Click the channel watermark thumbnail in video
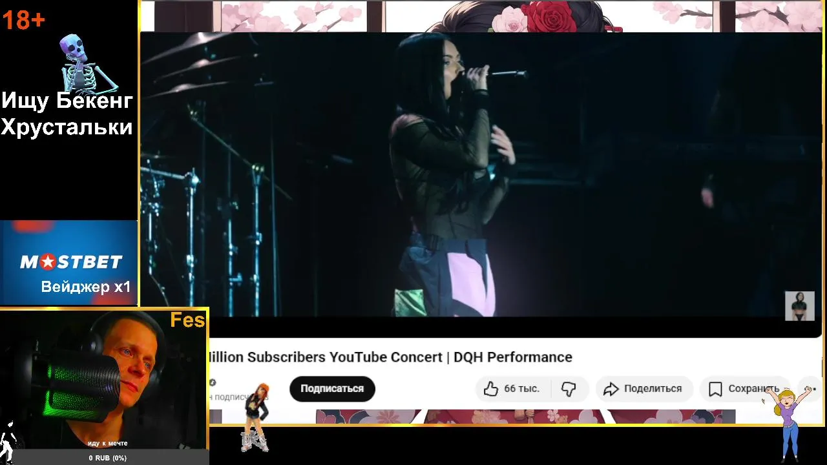The image size is (827, 465). pos(800,306)
